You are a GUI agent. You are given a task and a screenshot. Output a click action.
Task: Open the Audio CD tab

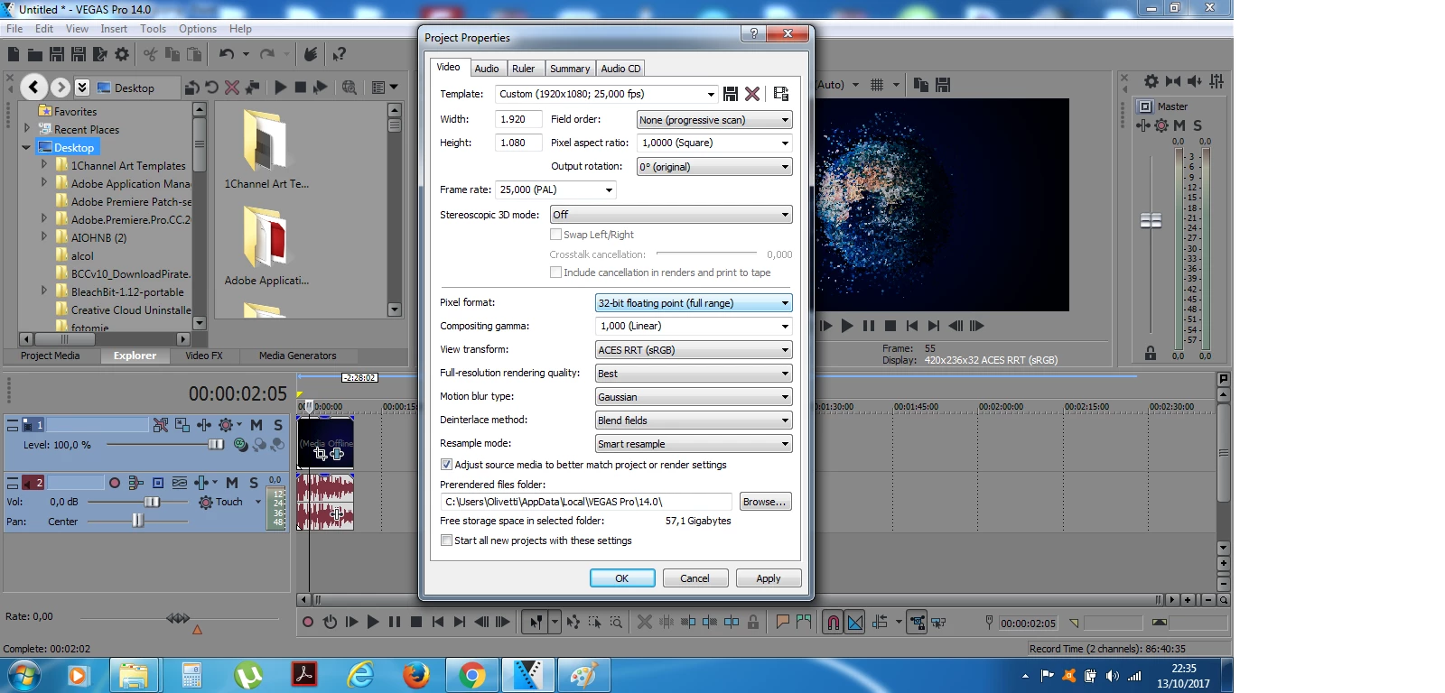tap(620, 69)
